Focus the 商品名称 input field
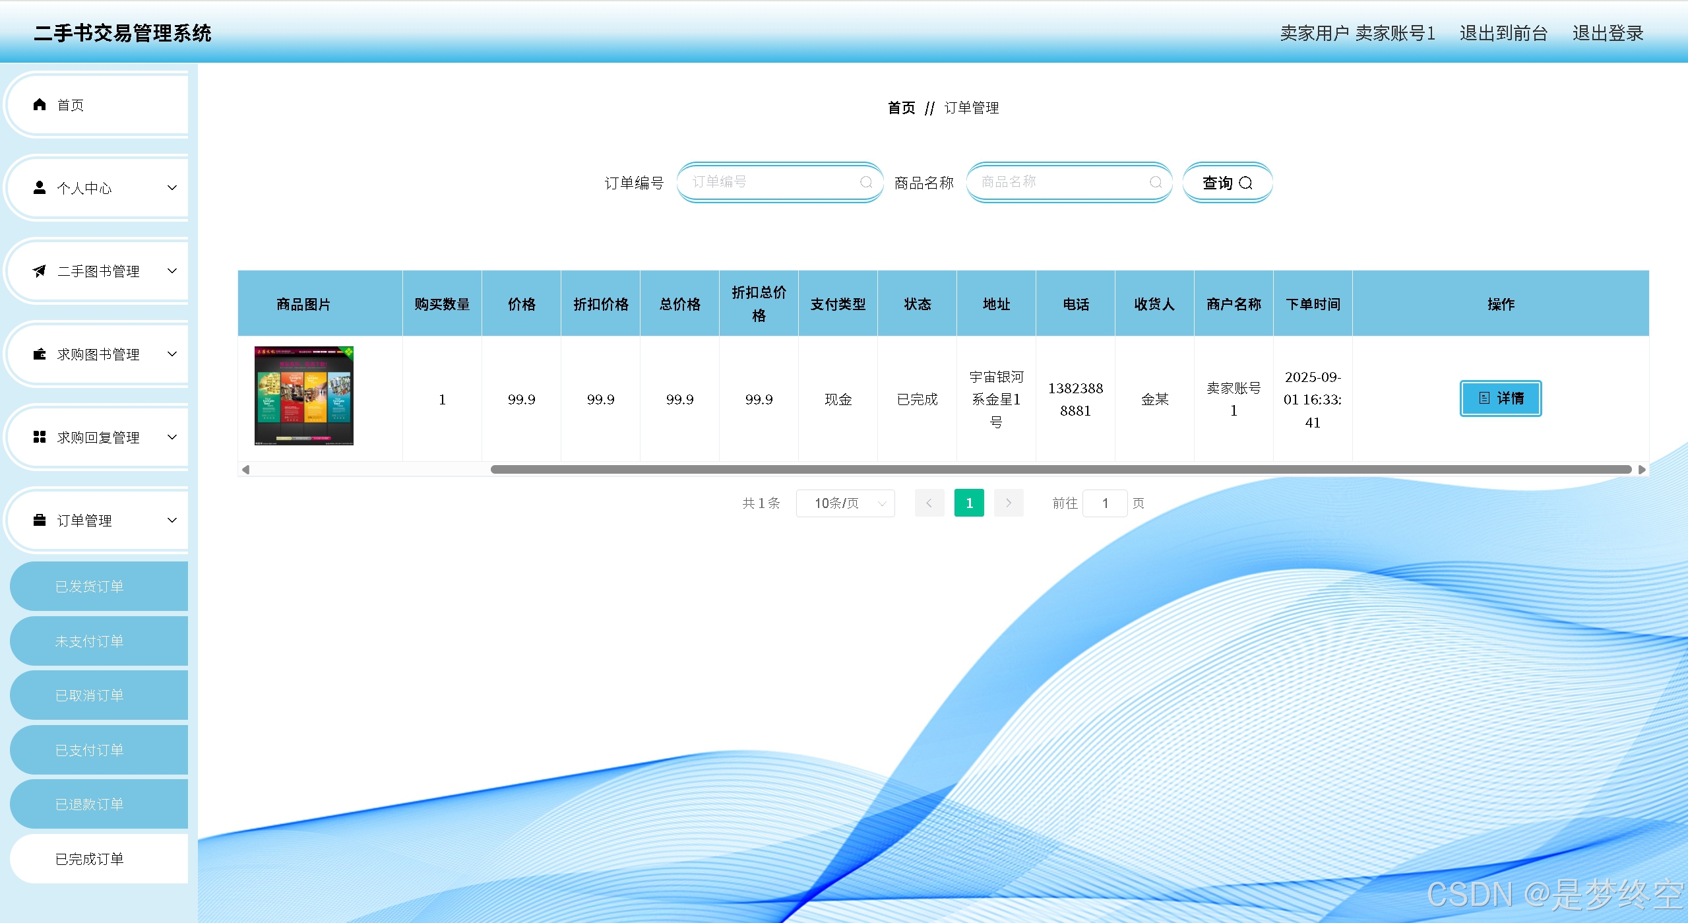1688x923 pixels. tap(1069, 182)
